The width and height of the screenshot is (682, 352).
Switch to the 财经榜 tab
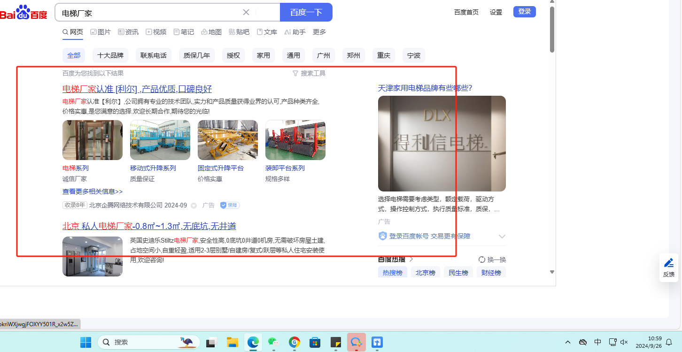click(x=491, y=273)
